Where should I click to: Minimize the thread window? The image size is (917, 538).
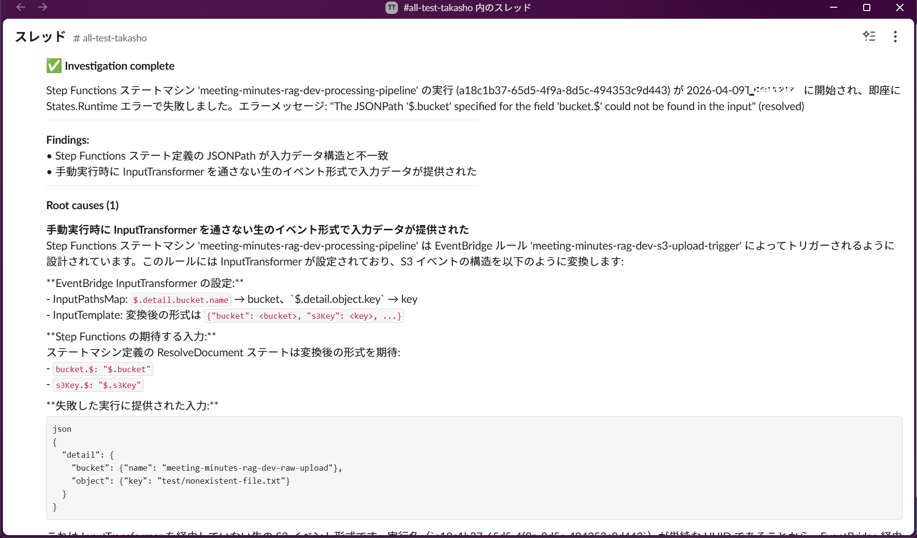[834, 8]
